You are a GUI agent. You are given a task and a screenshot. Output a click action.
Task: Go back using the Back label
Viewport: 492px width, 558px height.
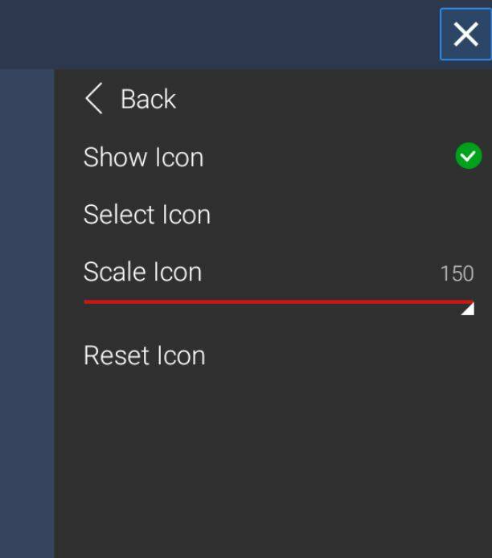pyautogui.click(x=148, y=99)
